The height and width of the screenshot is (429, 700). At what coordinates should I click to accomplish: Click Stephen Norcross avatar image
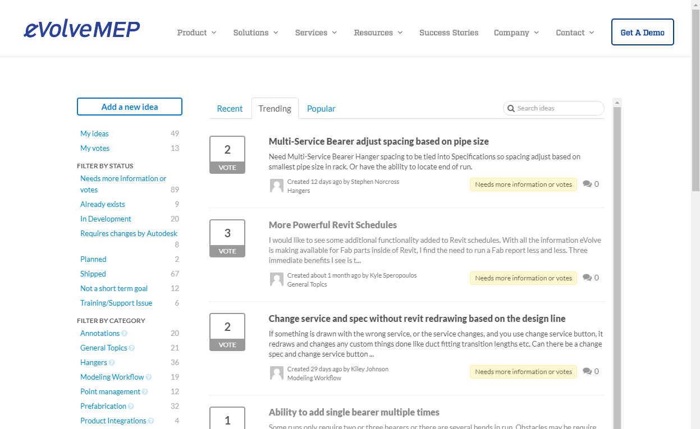(x=277, y=186)
